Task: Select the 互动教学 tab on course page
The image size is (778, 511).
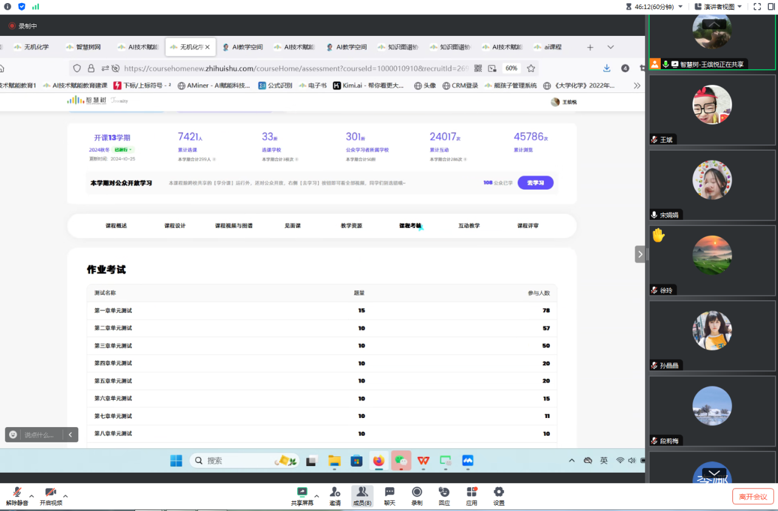Action: [469, 226]
